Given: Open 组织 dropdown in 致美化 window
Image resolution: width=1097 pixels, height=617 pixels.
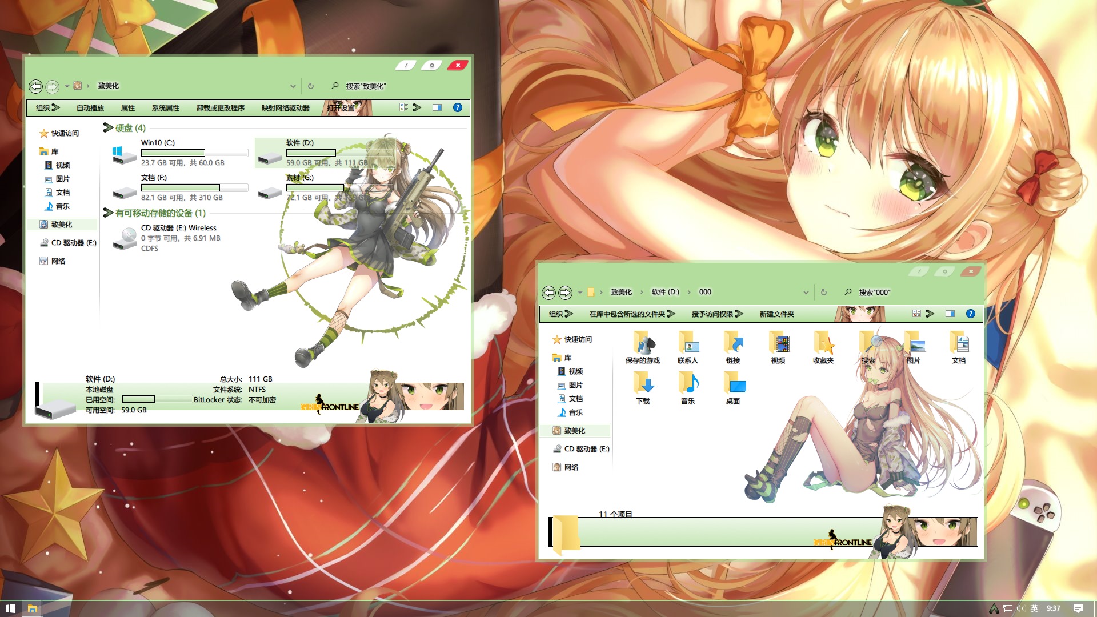Looking at the screenshot, I should click(48, 107).
